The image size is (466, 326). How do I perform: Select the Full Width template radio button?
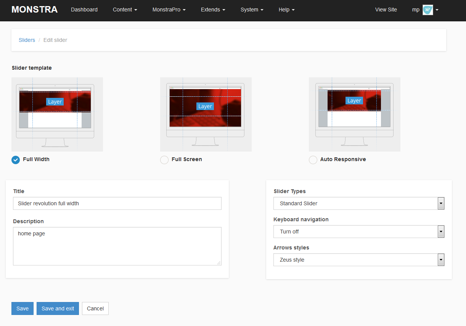point(16,160)
